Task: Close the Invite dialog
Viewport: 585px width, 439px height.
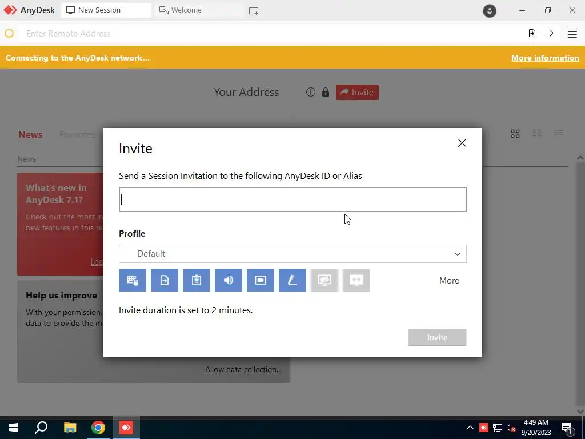Action: (462, 143)
